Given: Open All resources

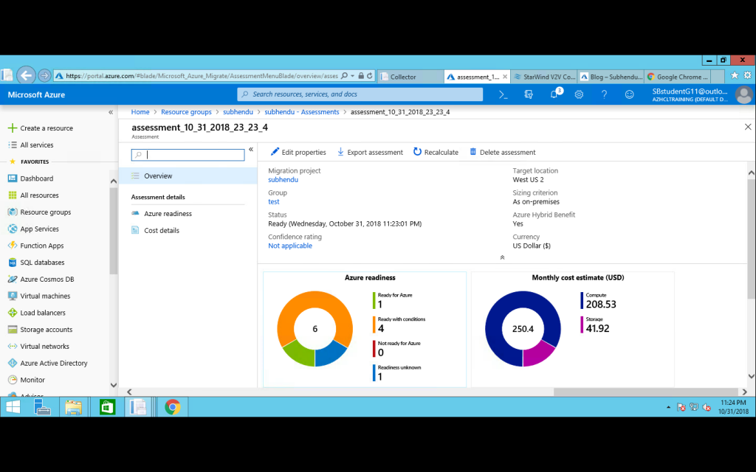Looking at the screenshot, I should [34, 195].
